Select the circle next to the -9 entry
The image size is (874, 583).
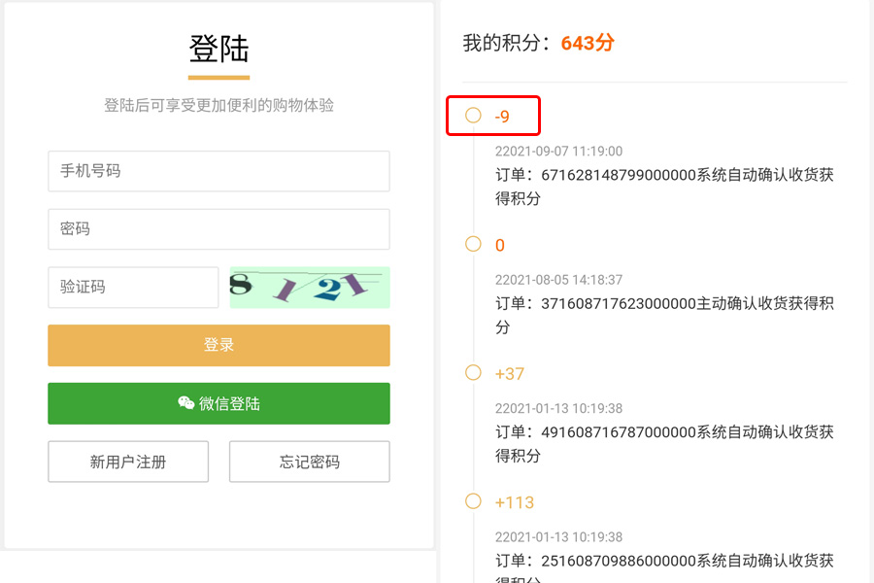[x=474, y=115]
